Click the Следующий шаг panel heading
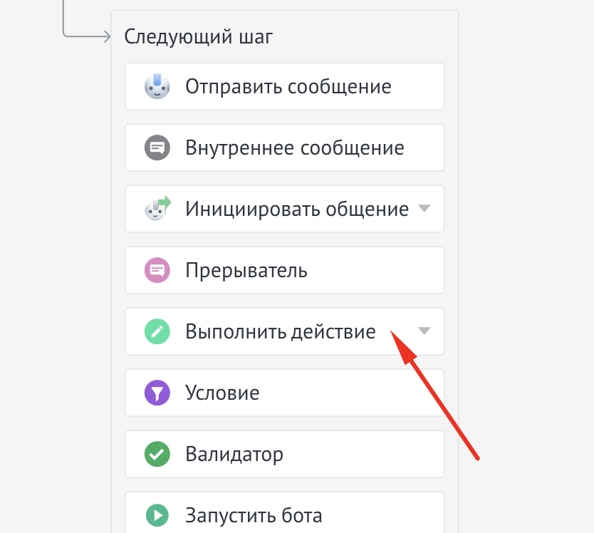Image resolution: width=594 pixels, height=533 pixels. pyautogui.click(x=198, y=36)
